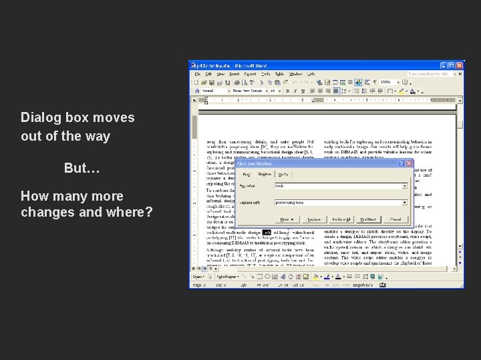Click the Save floppy disk icon
The width and height of the screenshot is (481, 360).
coord(212,83)
